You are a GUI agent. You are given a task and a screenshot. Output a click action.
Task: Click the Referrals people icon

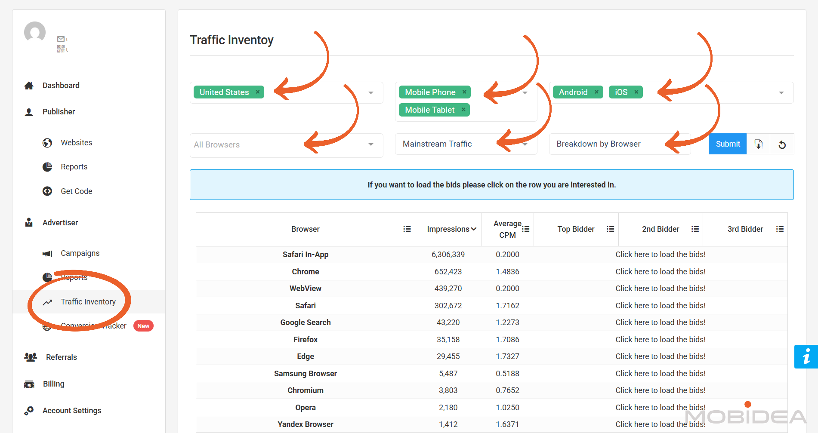(x=31, y=357)
